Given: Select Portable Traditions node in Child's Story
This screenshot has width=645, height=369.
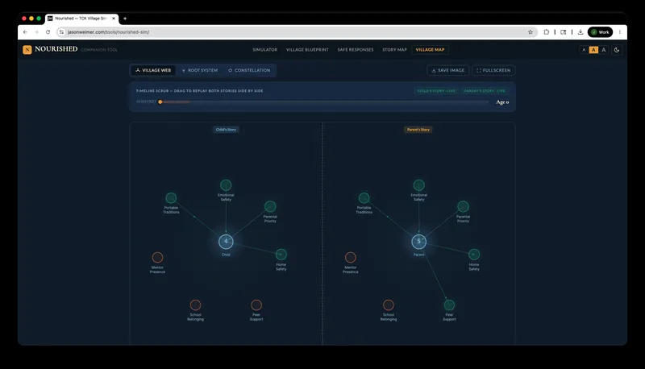Looking at the screenshot, I should click(x=171, y=198).
